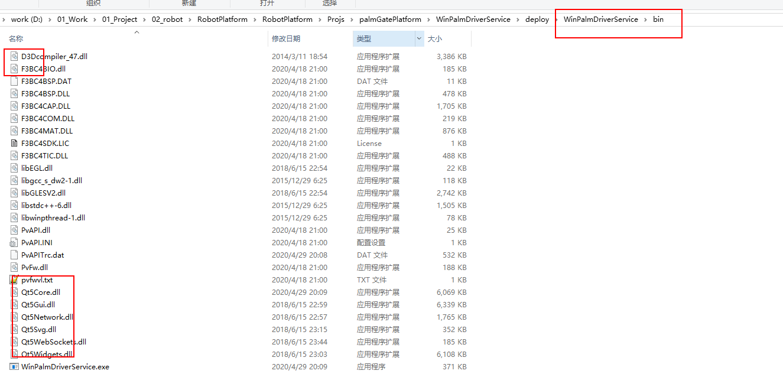
Task: Click the F3BC4CAP.DLL file icon
Action: [15, 106]
